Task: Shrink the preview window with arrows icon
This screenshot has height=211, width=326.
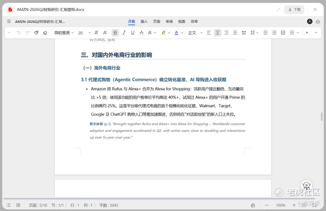Action: pyautogui.click(x=278, y=10)
